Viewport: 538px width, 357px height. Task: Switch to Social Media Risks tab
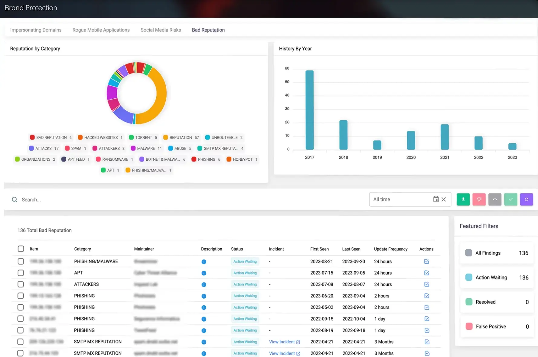coord(161,30)
